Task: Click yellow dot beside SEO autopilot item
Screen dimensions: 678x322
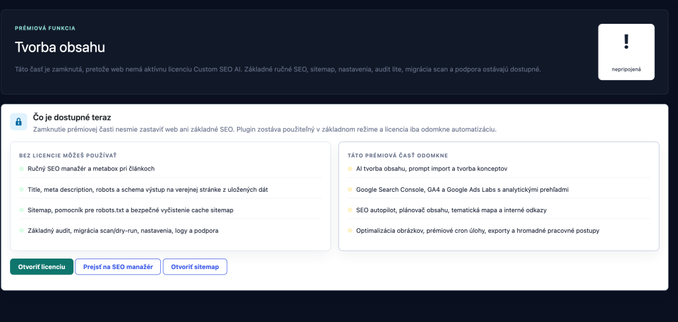Action: point(350,210)
